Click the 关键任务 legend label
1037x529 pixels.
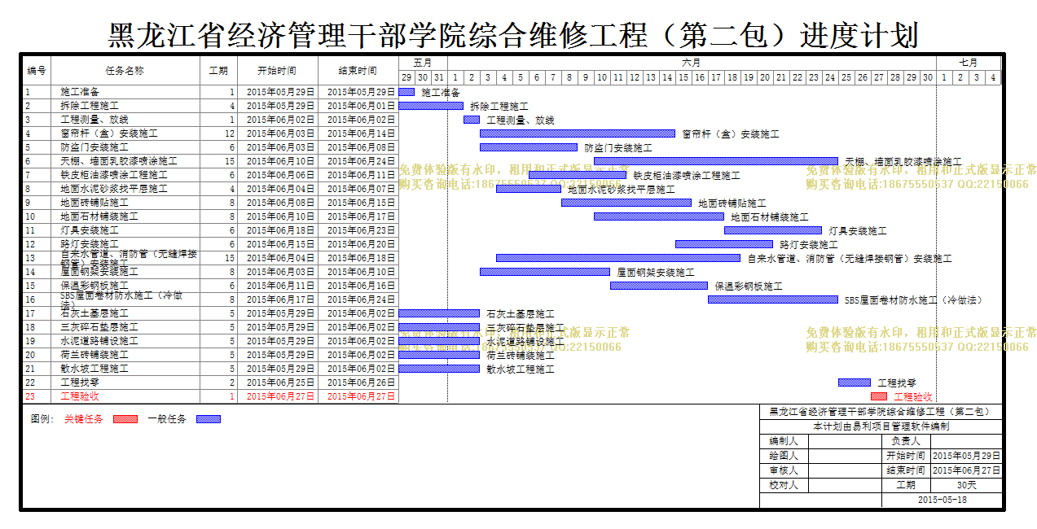pyautogui.click(x=84, y=419)
